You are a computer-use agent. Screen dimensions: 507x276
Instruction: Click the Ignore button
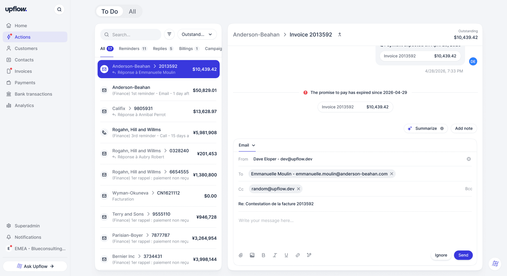(x=441, y=255)
